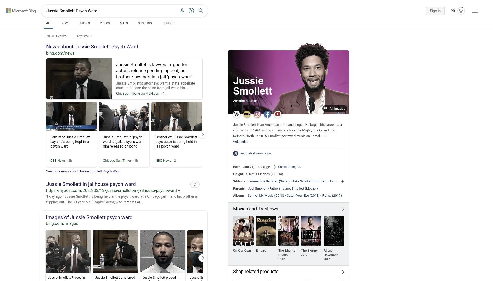The width and height of the screenshot is (493, 281).
Task: Open the bing.com/news link
Action: pos(60,53)
